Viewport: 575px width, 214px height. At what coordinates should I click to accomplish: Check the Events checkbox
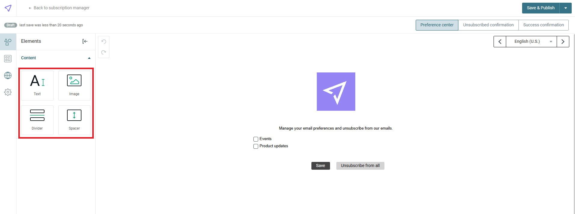coord(256,139)
